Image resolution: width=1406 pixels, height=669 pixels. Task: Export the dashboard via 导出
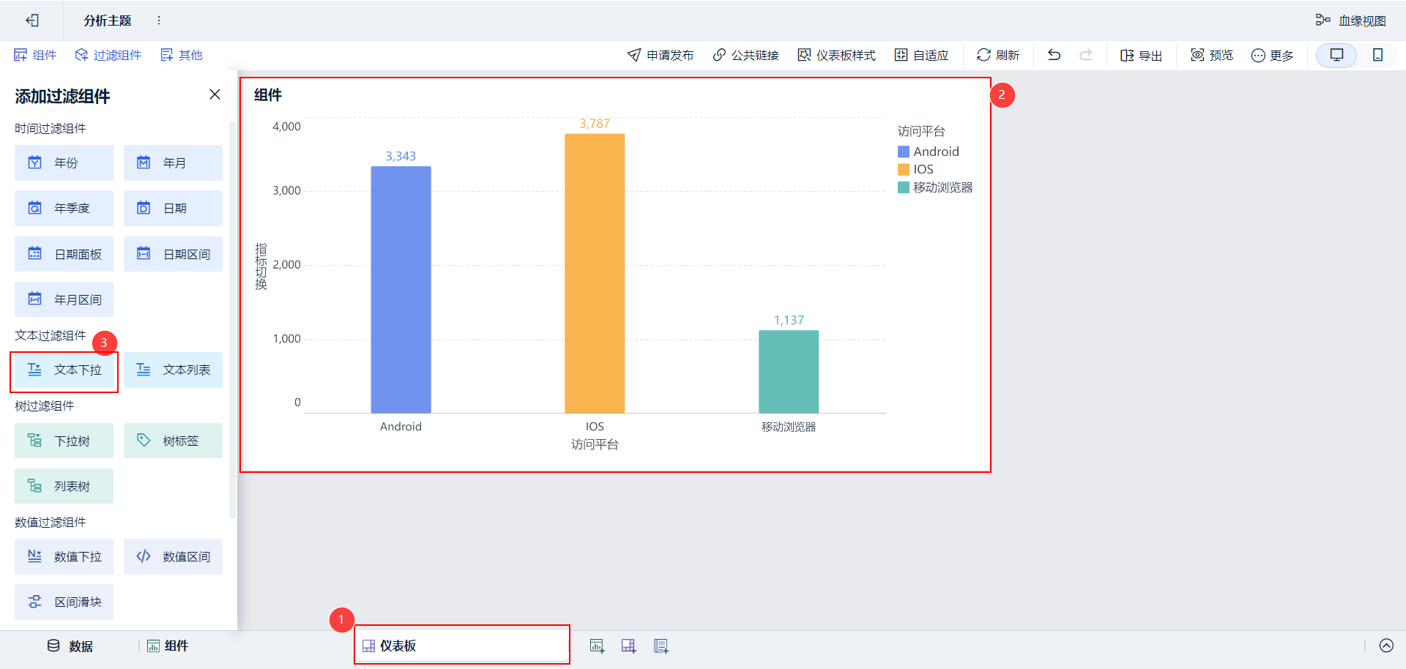point(1142,55)
